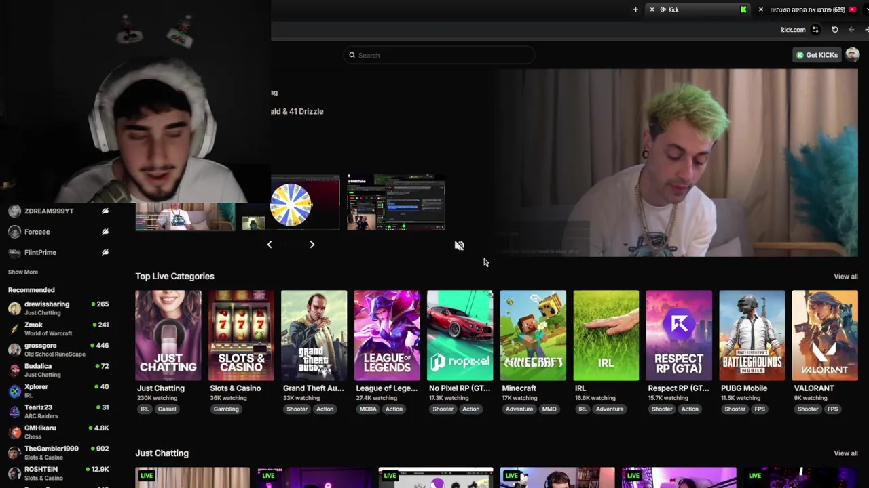View all Just Chatting streams
Image resolution: width=869 pixels, height=488 pixels.
click(x=845, y=453)
